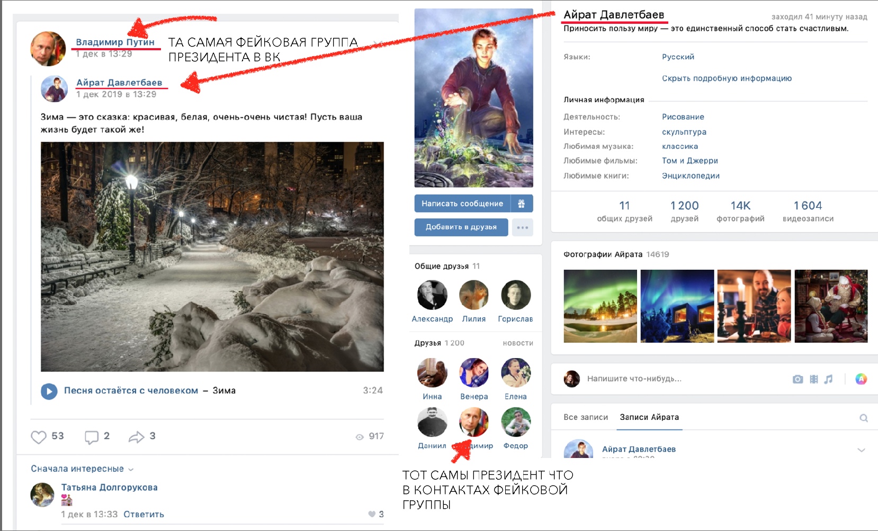Open friend Елена's avatar

(516, 373)
